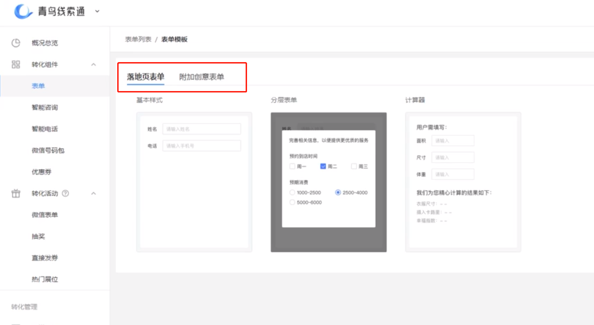This screenshot has width=594, height=325.
Task: Open 直接发券 in the sidebar
Action: [45, 258]
